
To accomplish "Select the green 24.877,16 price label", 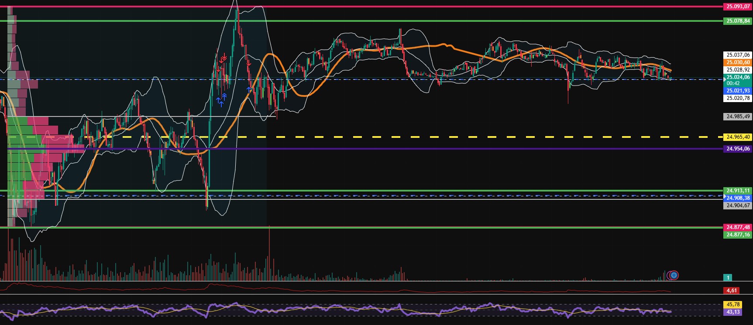I will coord(738,235).
